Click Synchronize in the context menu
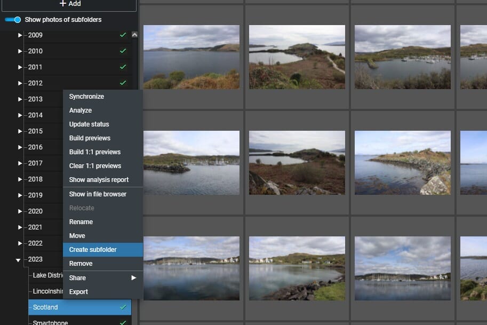The width and height of the screenshot is (487, 325). tap(86, 97)
